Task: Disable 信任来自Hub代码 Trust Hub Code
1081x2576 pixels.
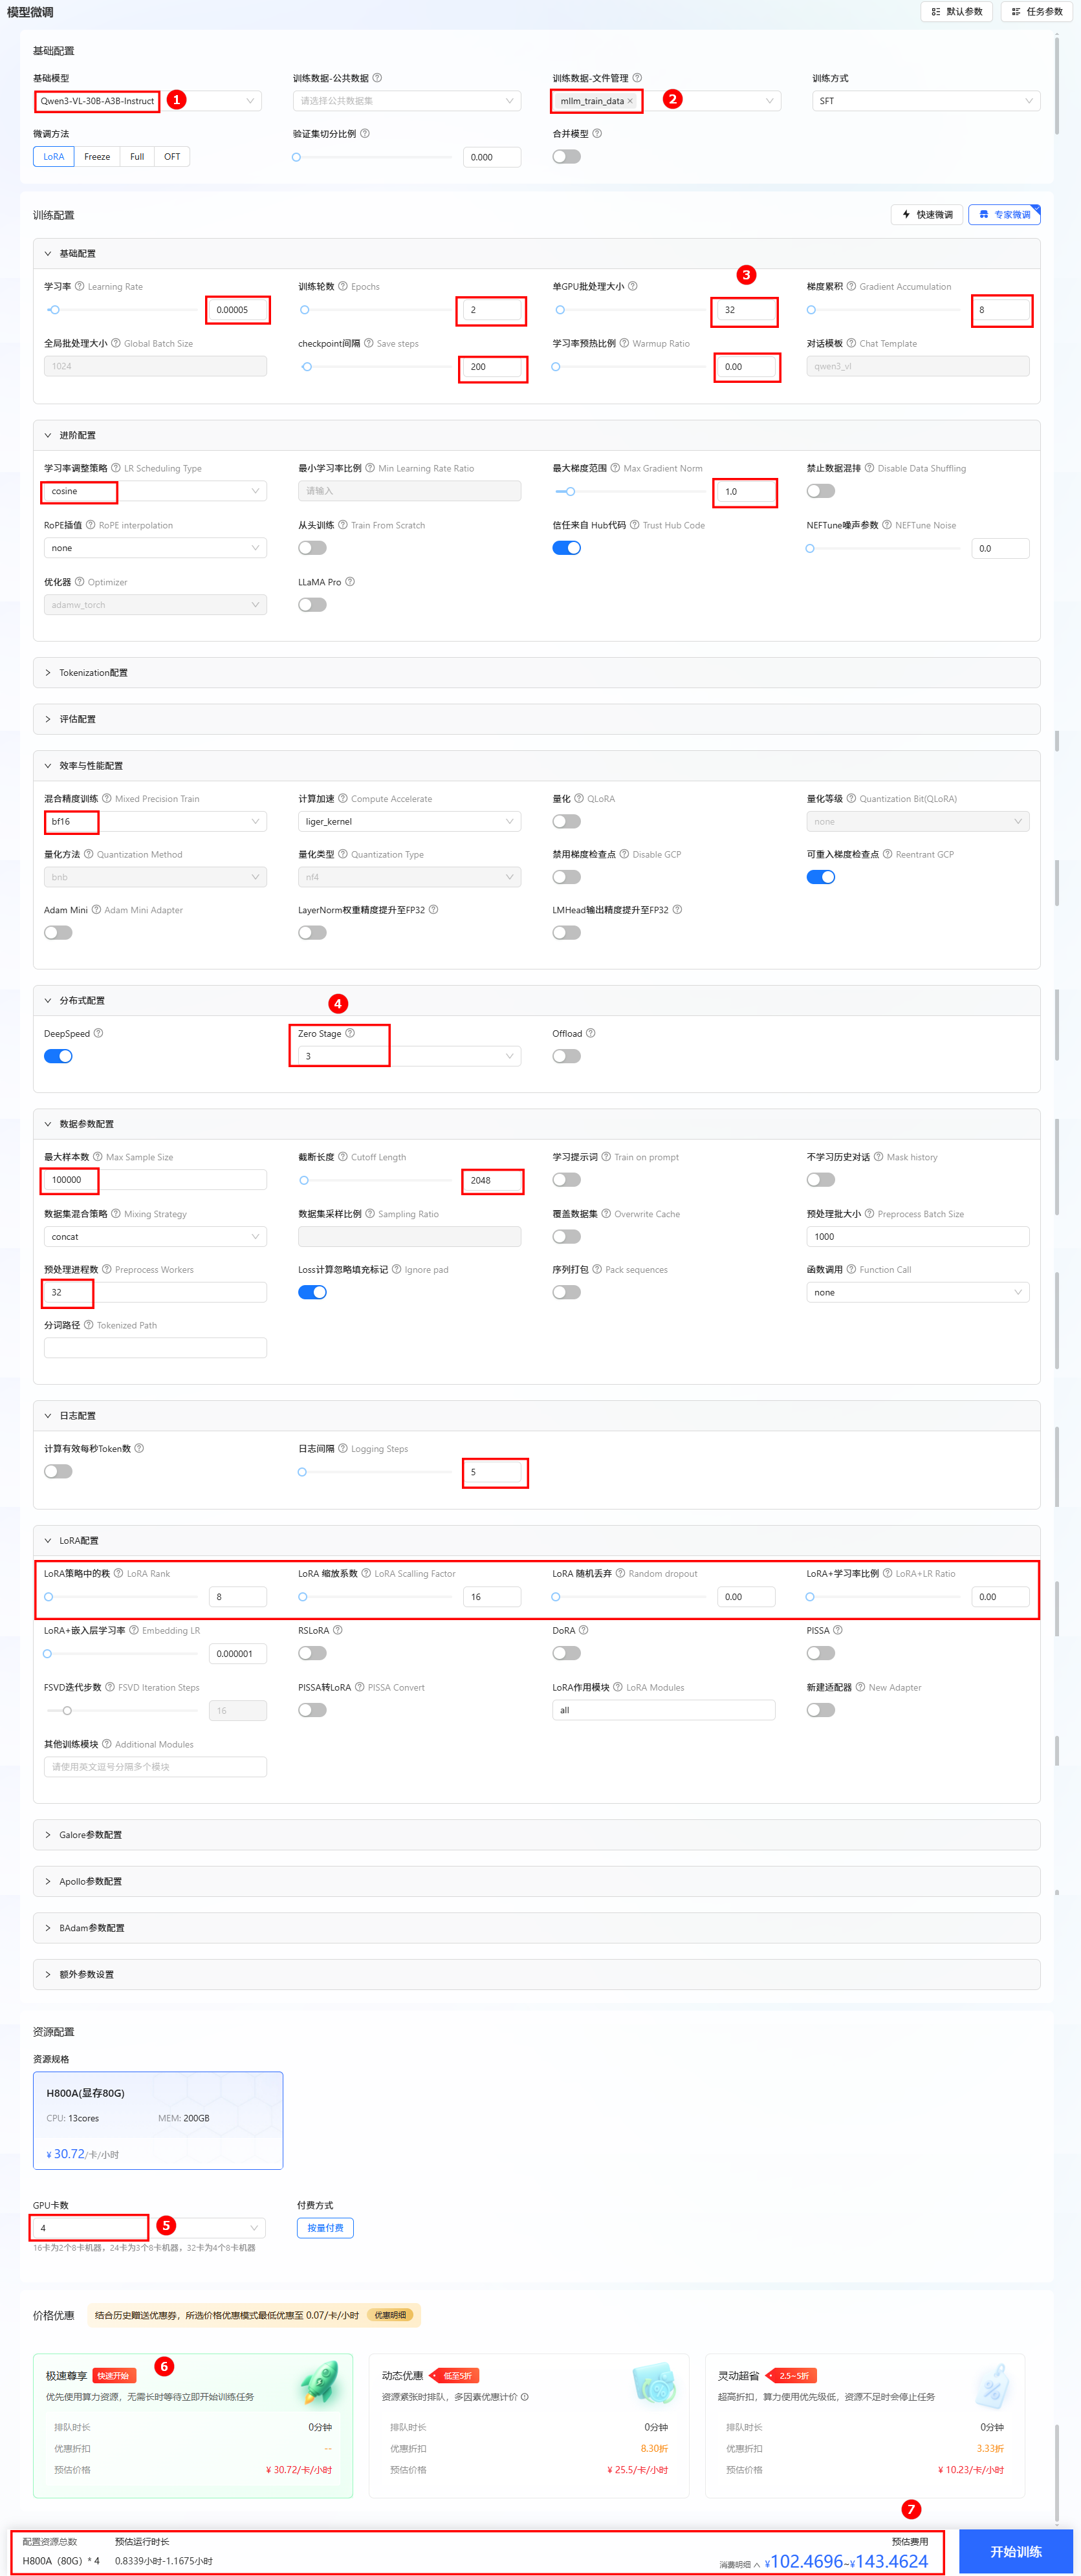Action: [566, 548]
